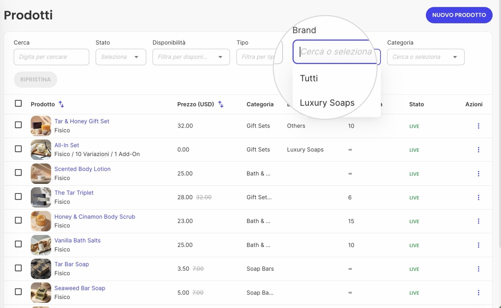
Task: Open actions menu for The Tar Triplet
Action: 478,197
